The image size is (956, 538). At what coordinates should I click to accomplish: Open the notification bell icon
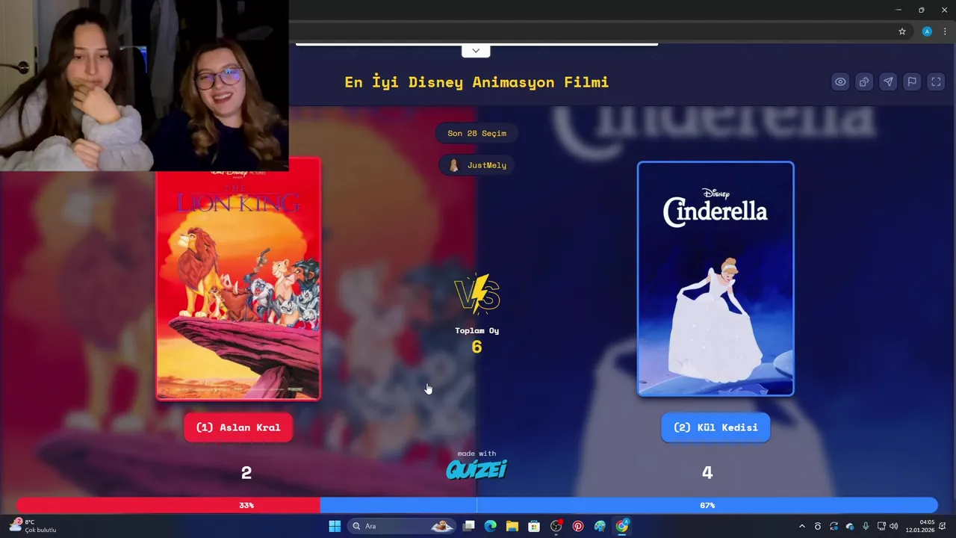[x=943, y=526]
